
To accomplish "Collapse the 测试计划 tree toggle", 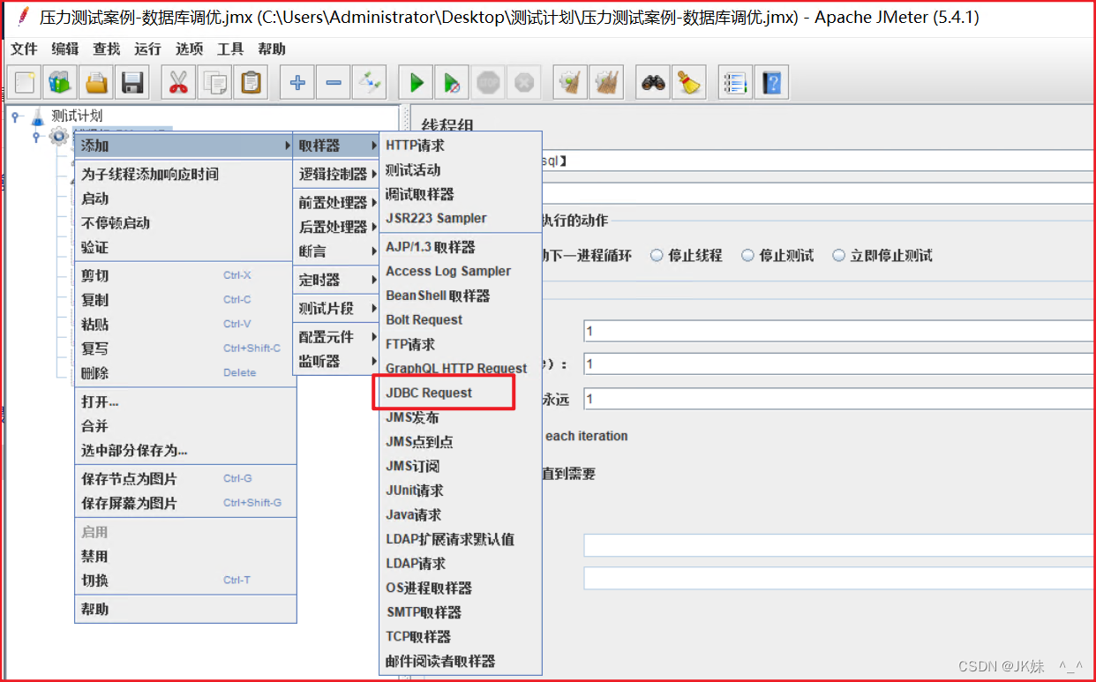I will [16, 116].
